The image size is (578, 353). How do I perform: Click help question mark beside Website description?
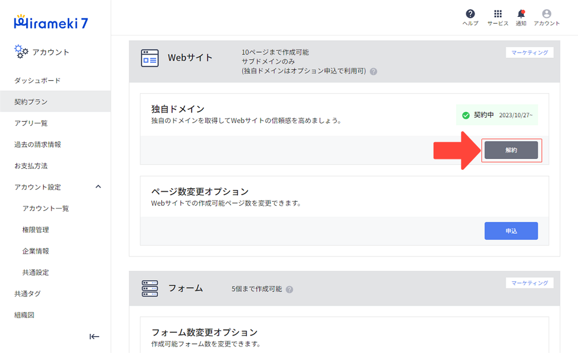click(373, 72)
